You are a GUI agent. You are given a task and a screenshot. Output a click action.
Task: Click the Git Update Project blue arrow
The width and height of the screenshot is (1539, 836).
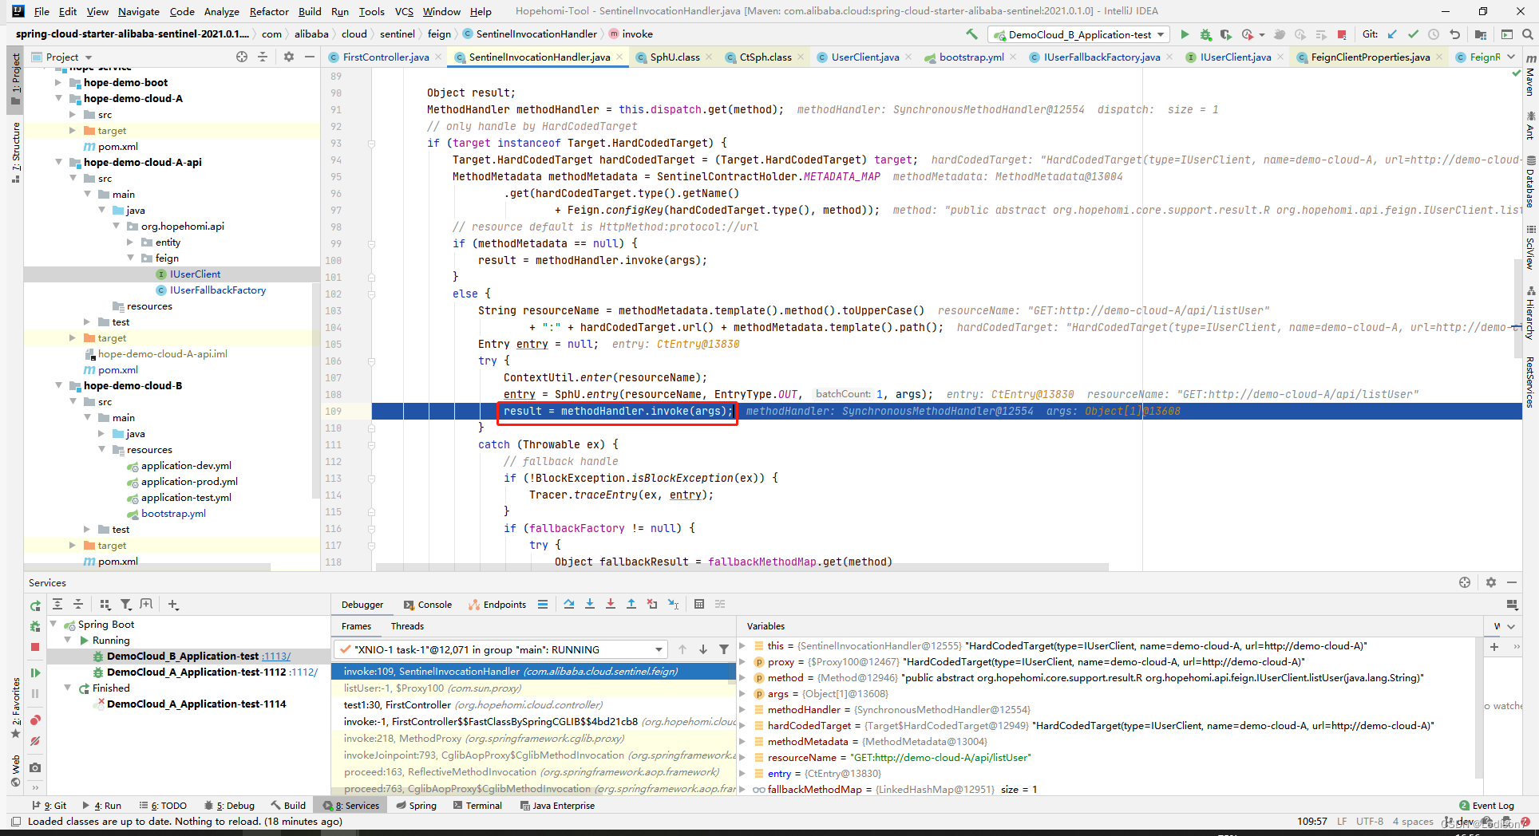click(1393, 34)
